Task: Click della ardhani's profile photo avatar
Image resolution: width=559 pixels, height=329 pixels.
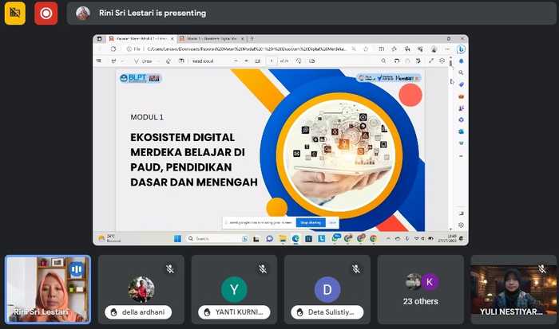Action: point(141,289)
